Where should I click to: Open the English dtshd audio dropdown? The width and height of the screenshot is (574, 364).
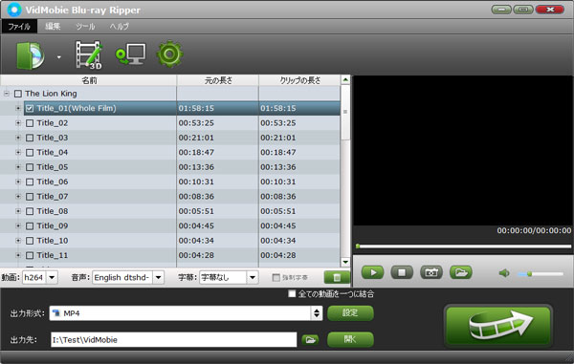pyautogui.click(x=158, y=278)
